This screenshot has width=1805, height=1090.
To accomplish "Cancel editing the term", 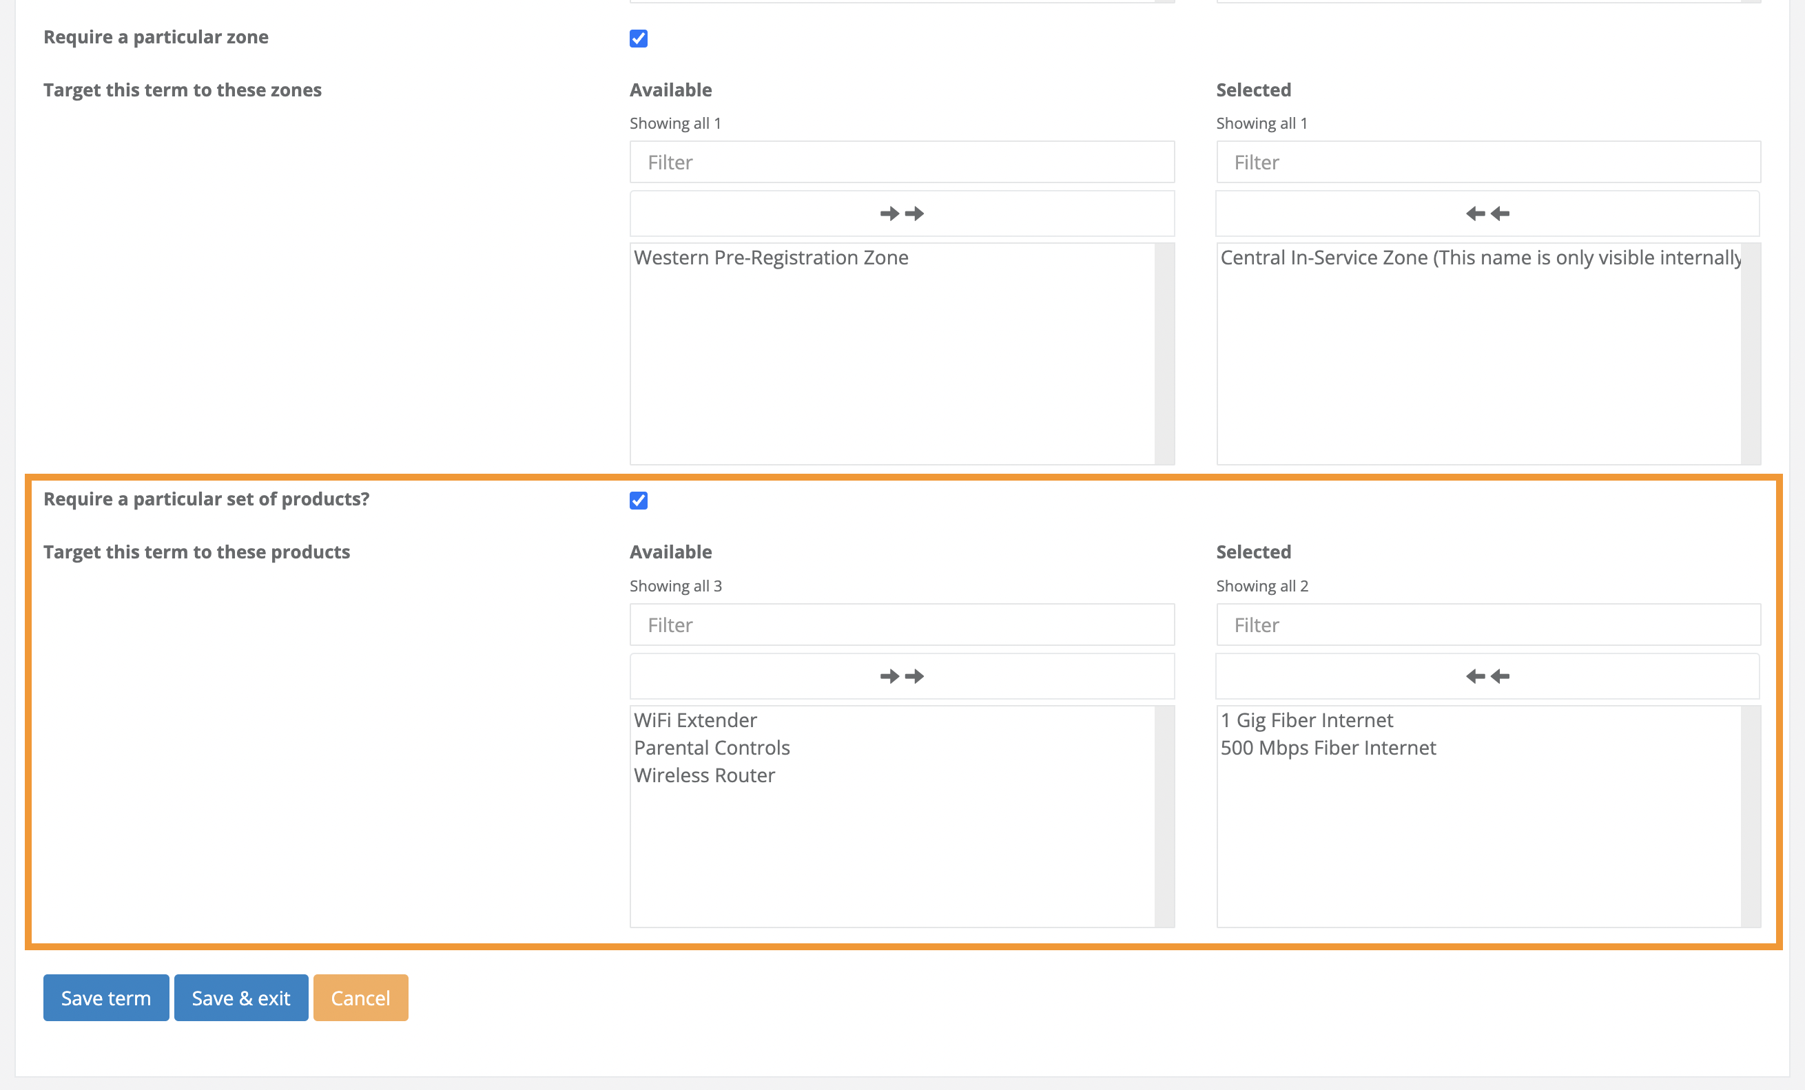I will 360,998.
